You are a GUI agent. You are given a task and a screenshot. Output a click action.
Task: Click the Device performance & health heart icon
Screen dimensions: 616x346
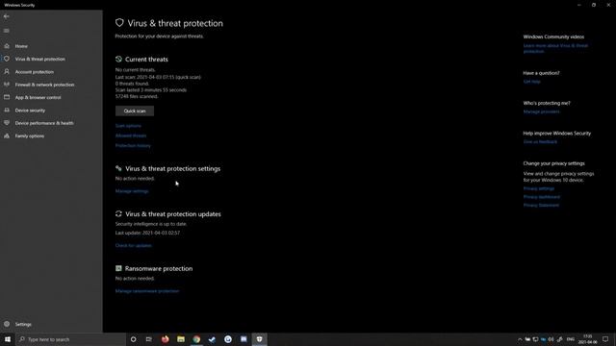7,123
